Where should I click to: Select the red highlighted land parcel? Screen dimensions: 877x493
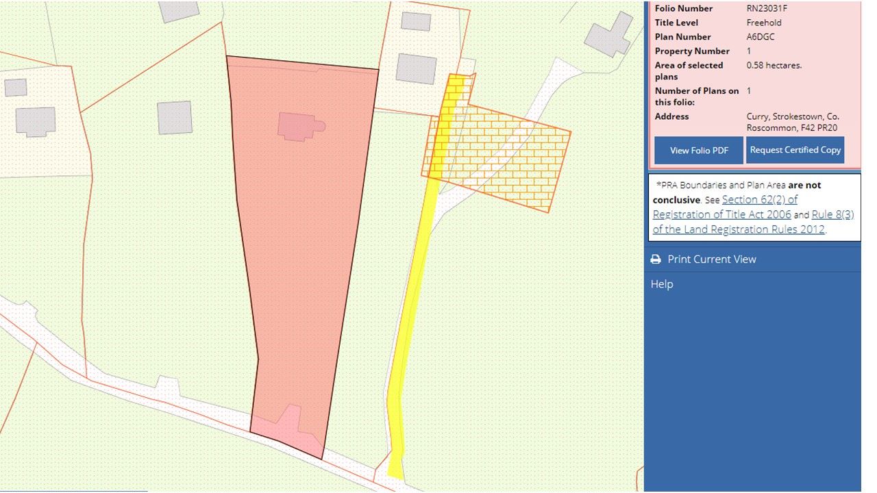click(301, 260)
